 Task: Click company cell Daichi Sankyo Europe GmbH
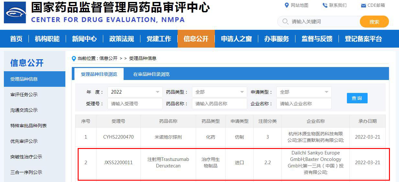[x=316, y=163]
